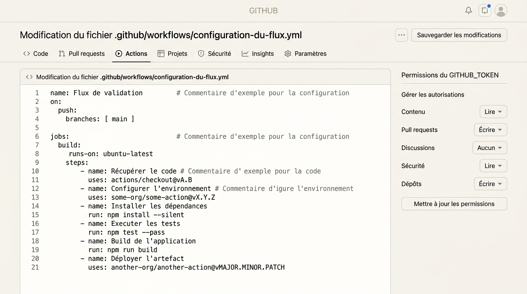
Task: Select the Actions tab
Action: pyautogui.click(x=131, y=54)
